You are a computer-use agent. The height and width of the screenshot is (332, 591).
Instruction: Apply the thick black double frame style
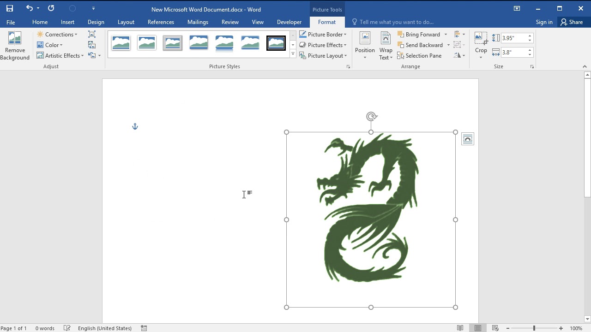[x=276, y=43]
